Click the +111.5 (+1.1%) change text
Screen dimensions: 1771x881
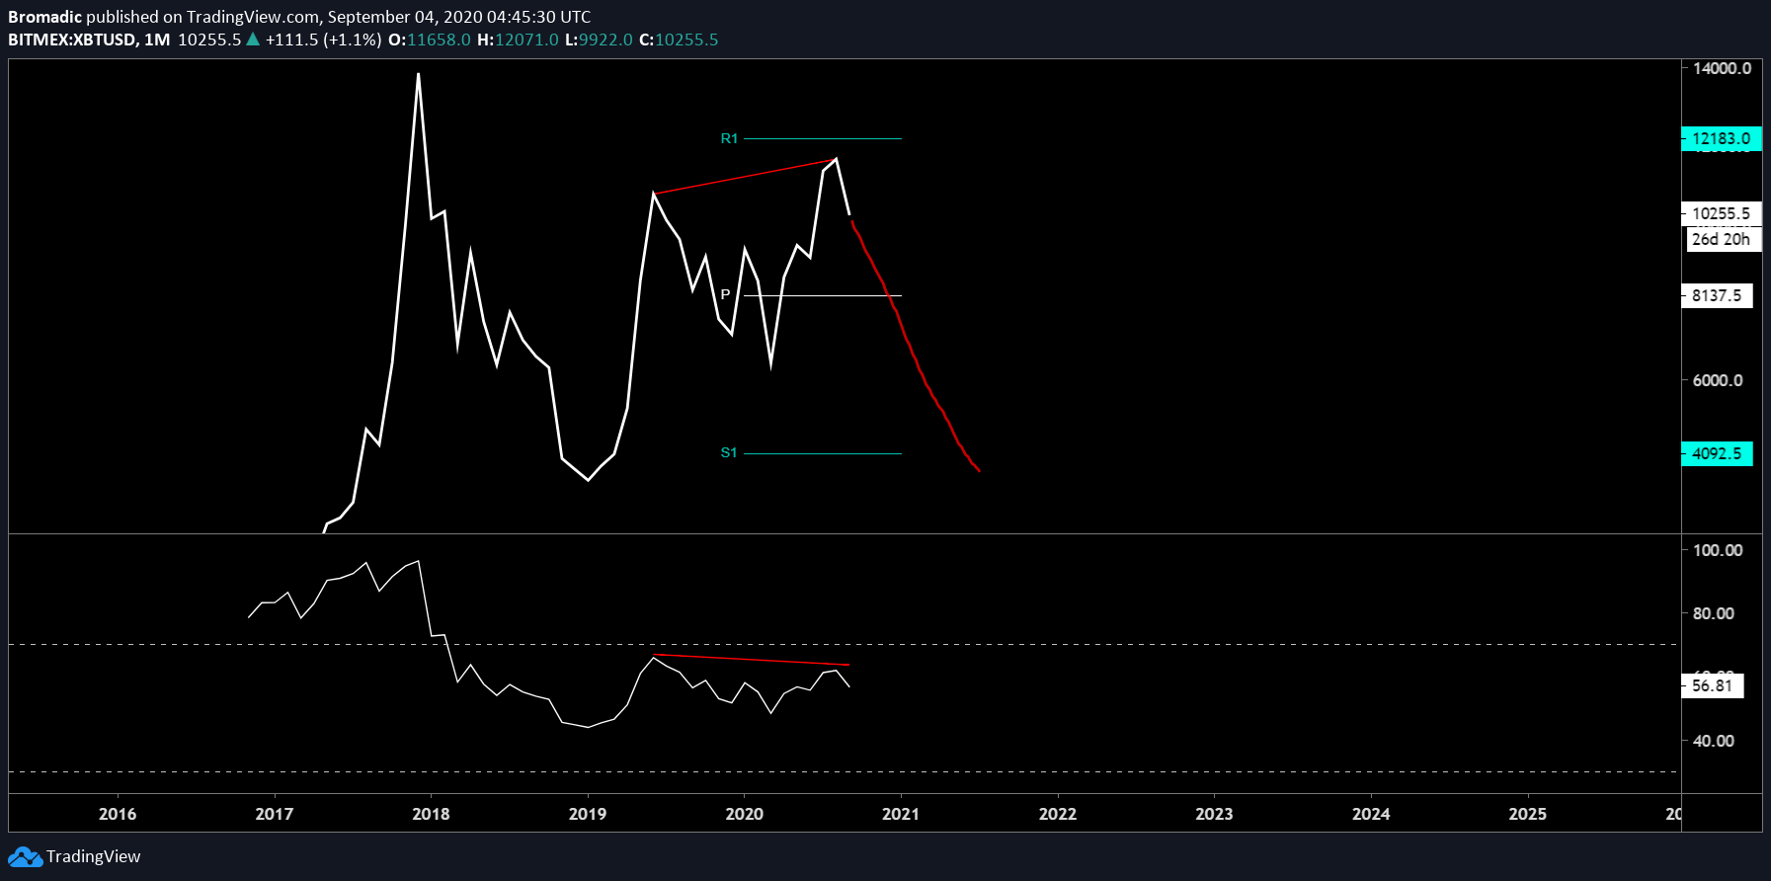(323, 40)
